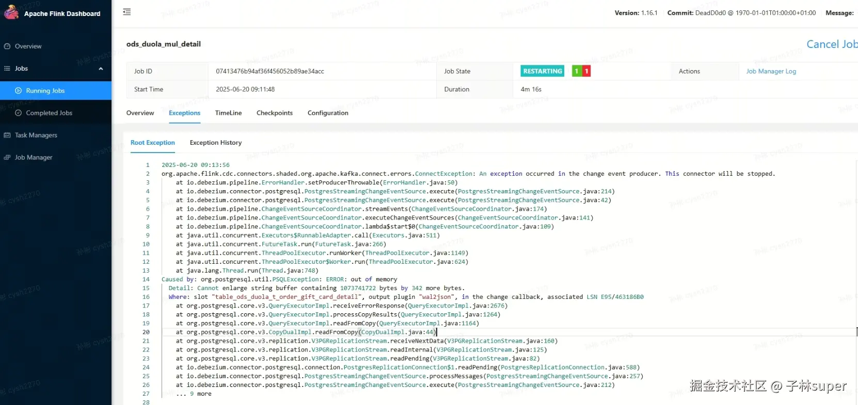Click the exception viewer scrollbar marker

[856, 332]
